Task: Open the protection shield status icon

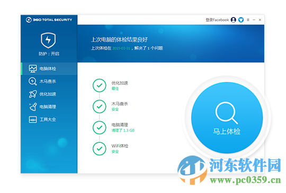Action: point(48,40)
